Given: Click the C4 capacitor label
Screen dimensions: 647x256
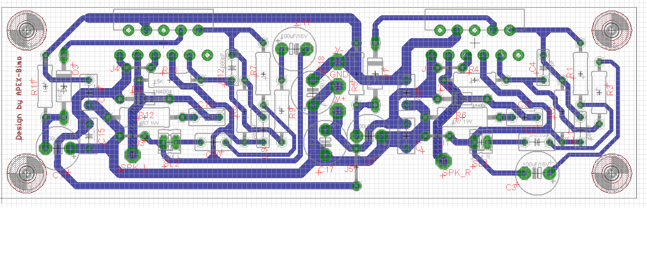Looking at the screenshot, I should [532, 67].
